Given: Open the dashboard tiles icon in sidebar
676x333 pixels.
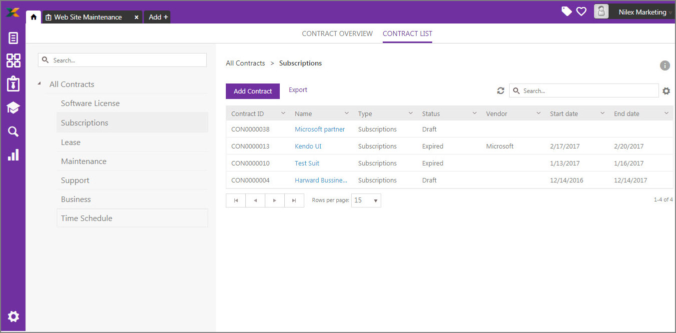Looking at the screenshot, I should tap(13, 60).
